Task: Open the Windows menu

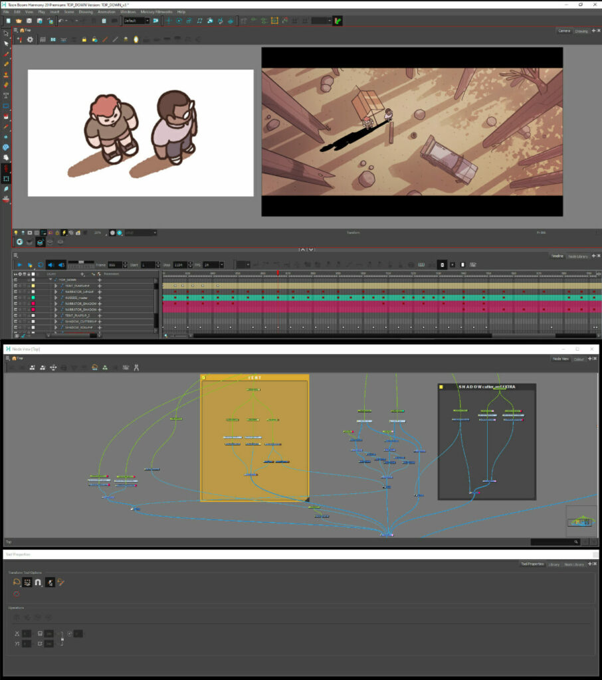Action: point(128,12)
